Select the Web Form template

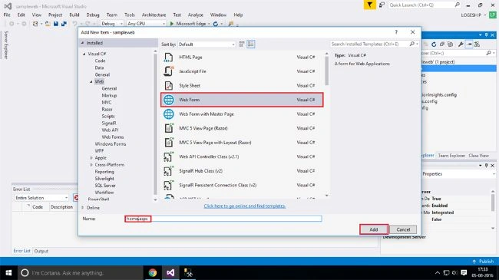[242, 100]
